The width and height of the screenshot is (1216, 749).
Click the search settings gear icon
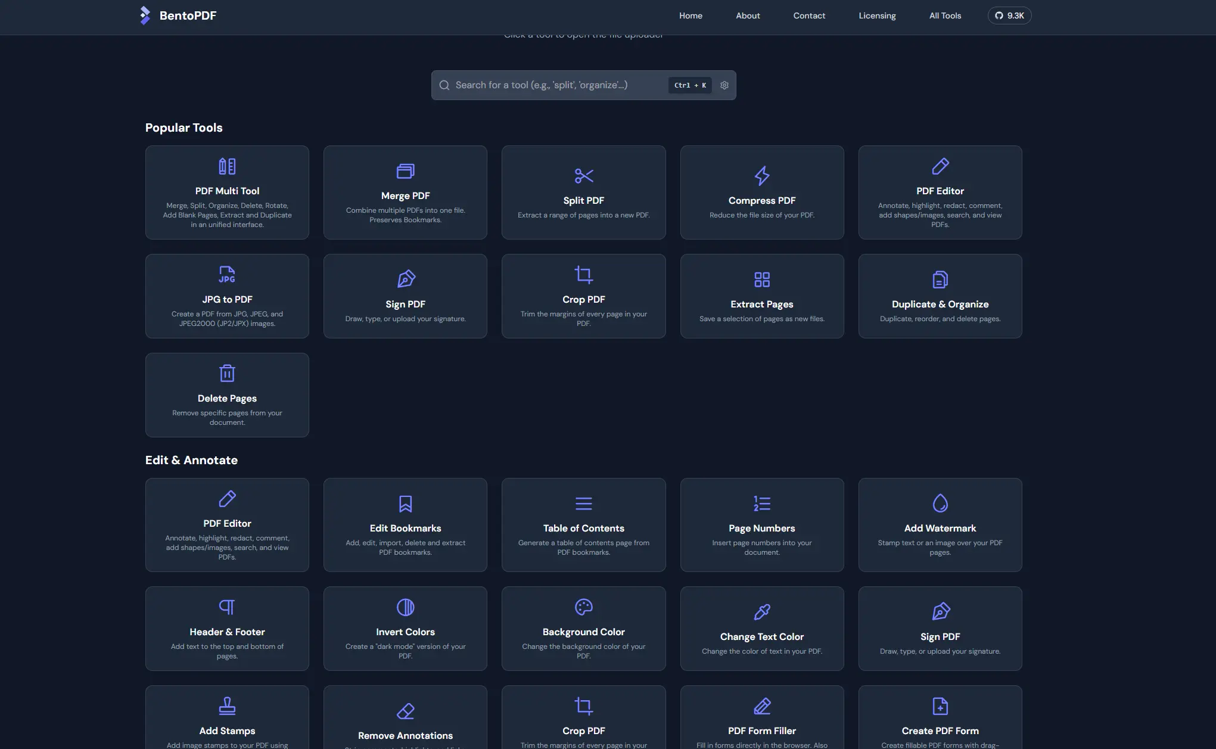coord(724,85)
